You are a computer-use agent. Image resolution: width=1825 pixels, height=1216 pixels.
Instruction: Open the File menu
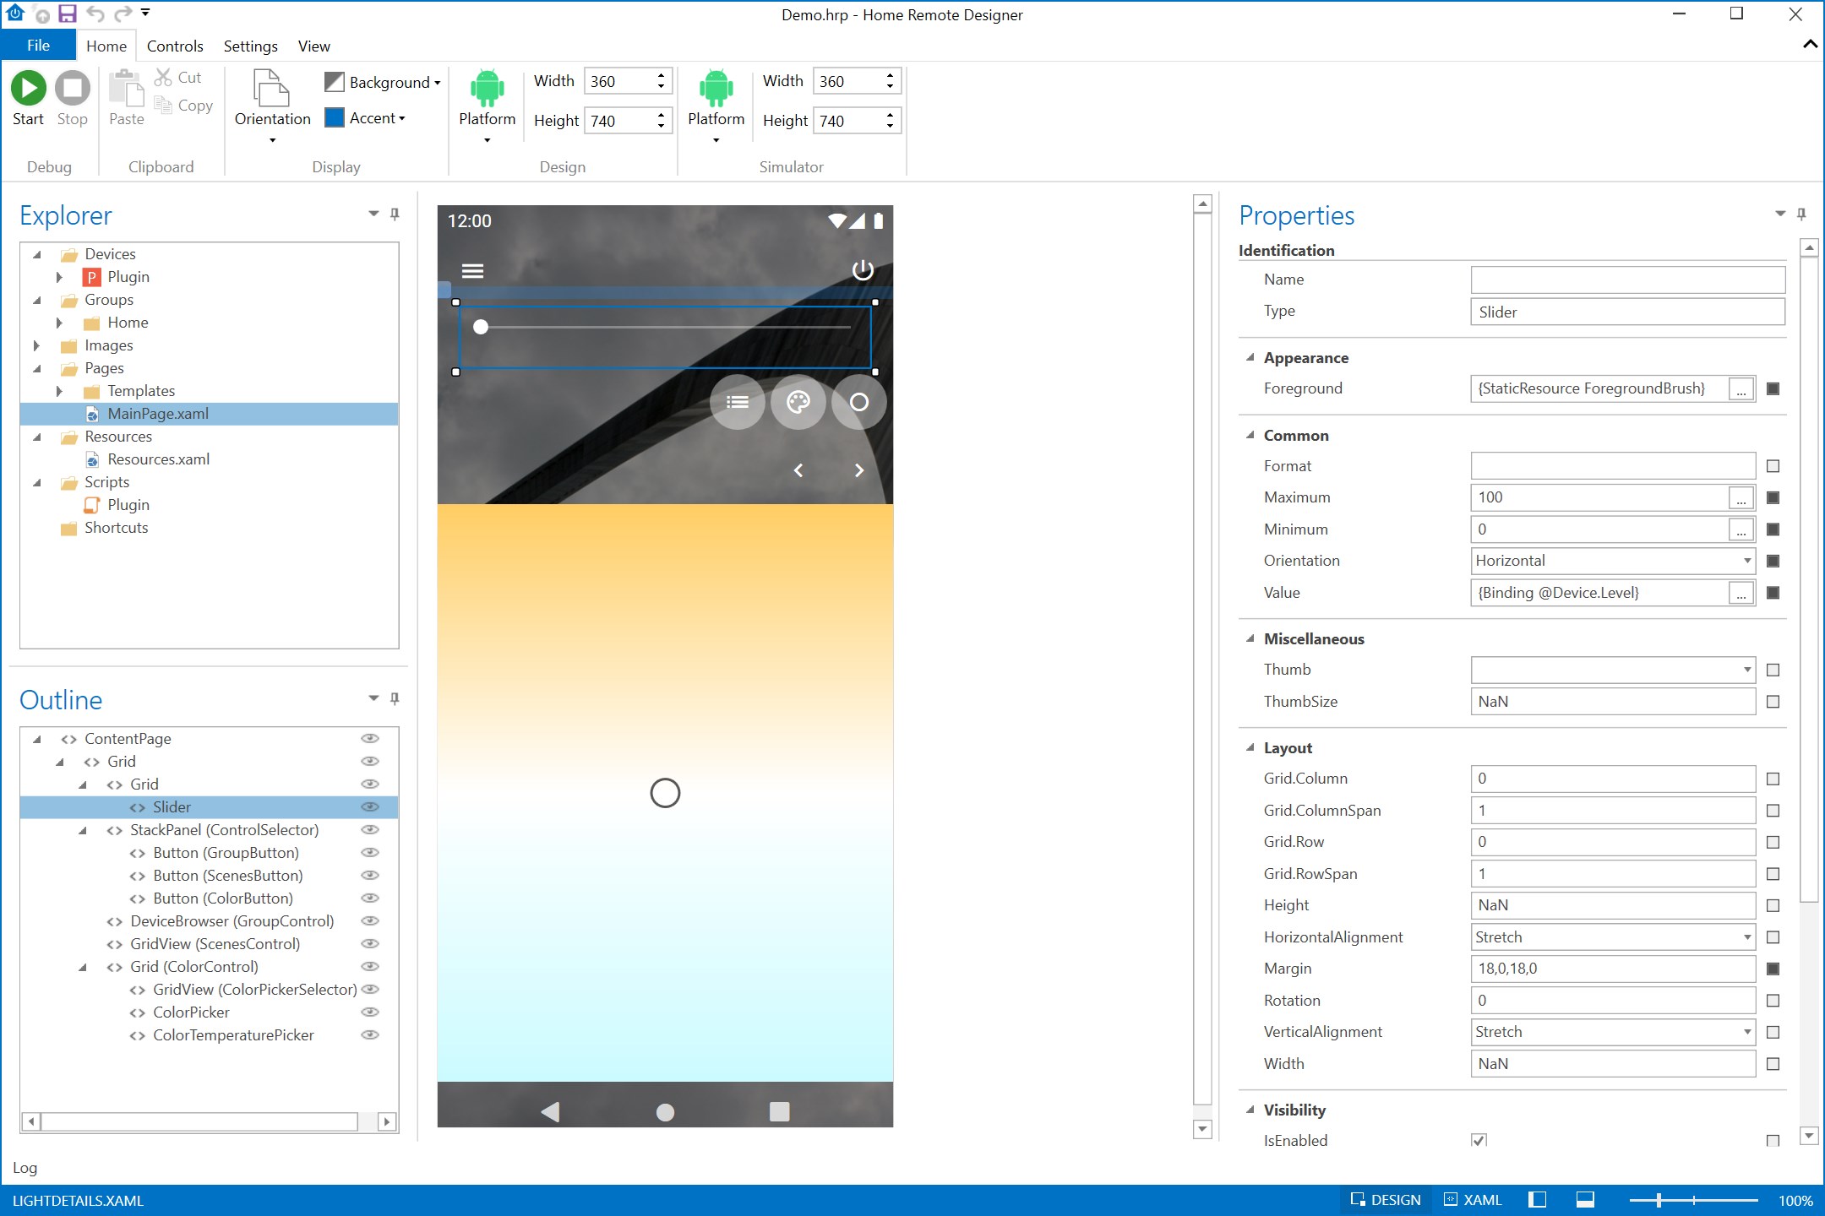(x=38, y=46)
